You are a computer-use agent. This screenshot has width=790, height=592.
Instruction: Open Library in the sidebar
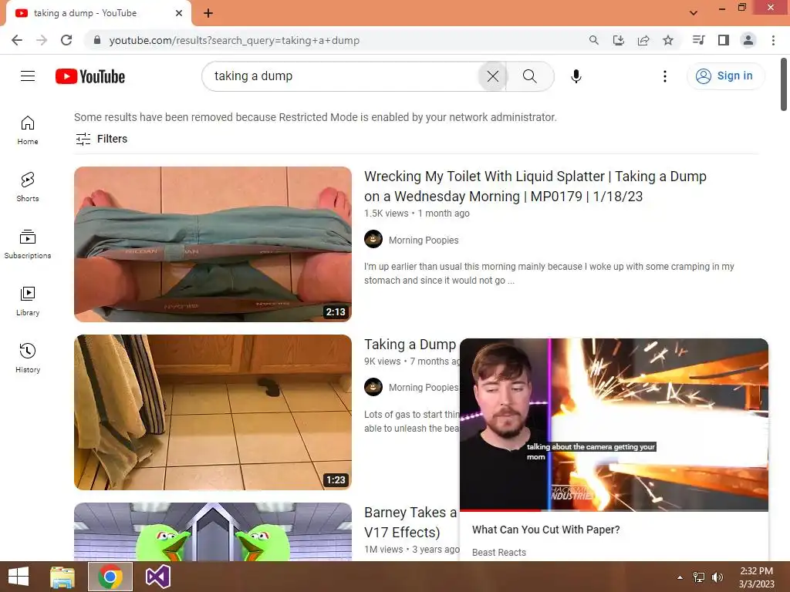click(28, 301)
